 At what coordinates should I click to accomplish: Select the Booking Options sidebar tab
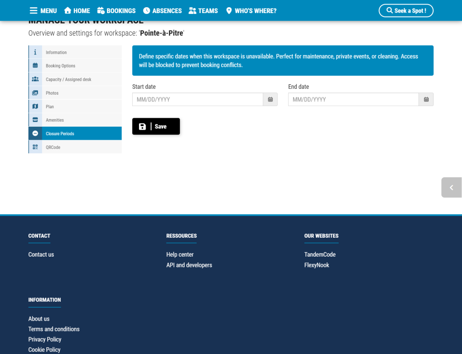pyautogui.click(x=75, y=66)
